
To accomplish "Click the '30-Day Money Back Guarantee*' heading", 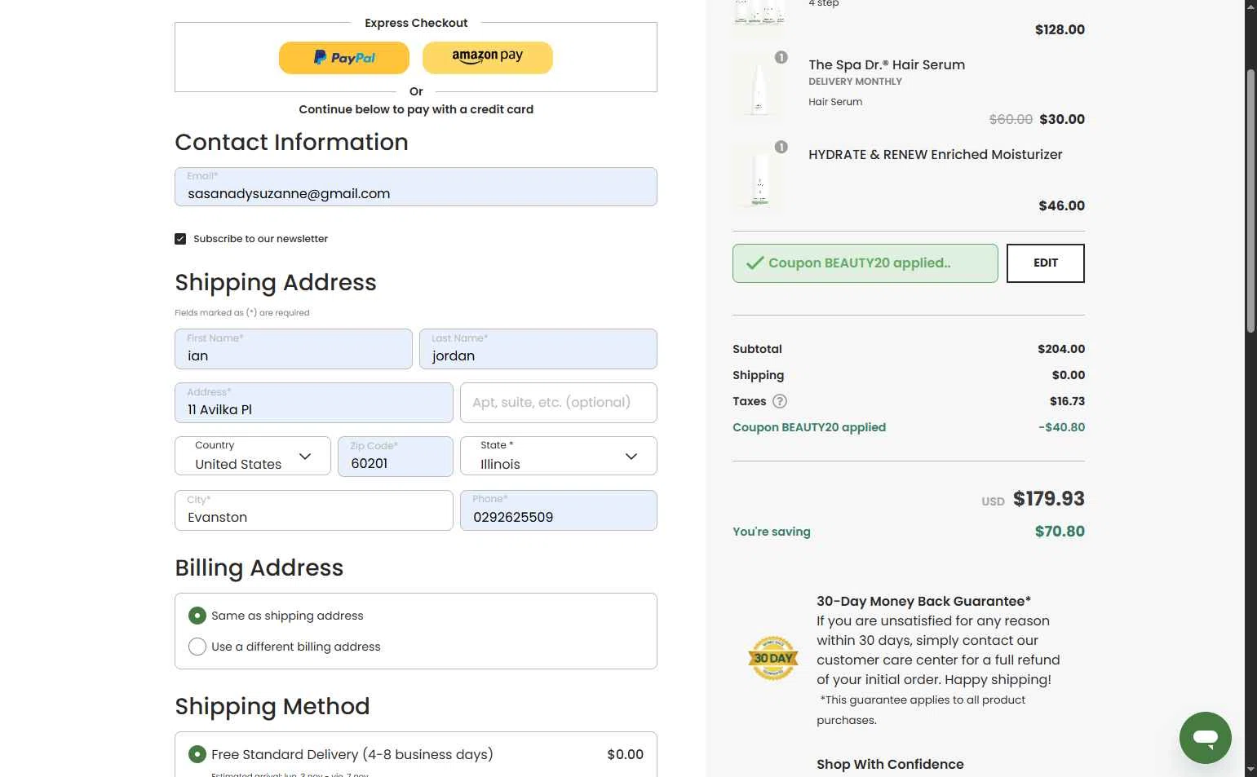I will click(923, 602).
